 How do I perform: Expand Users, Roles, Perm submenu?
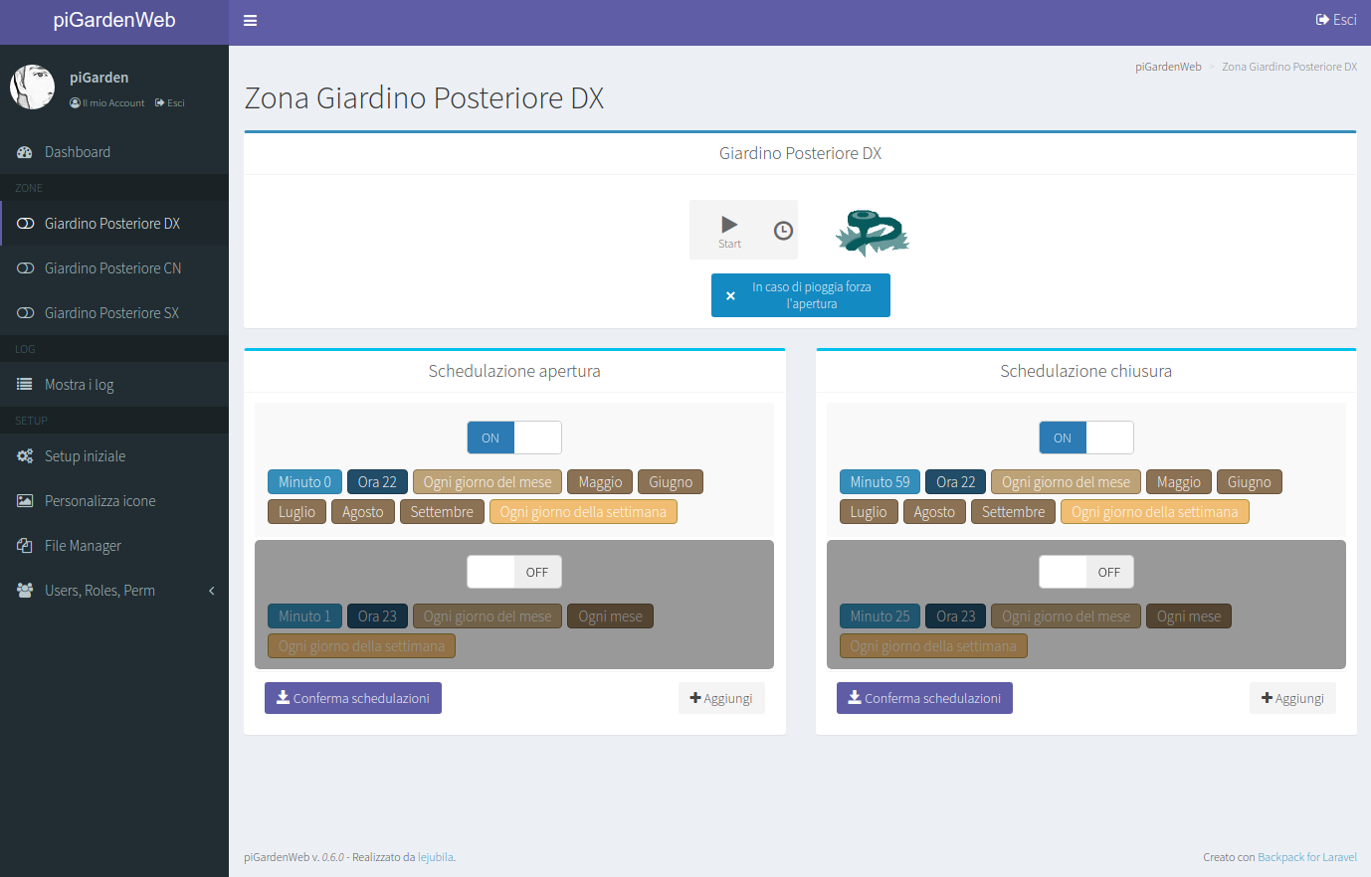pos(114,591)
